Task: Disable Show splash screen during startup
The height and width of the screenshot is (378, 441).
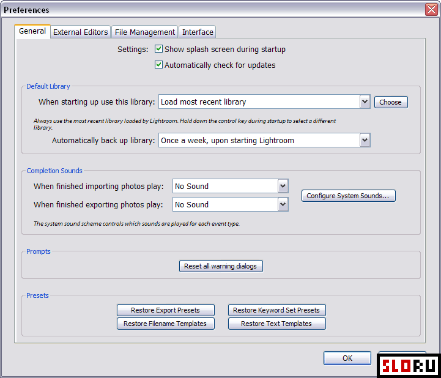Action: coord(159,49)
